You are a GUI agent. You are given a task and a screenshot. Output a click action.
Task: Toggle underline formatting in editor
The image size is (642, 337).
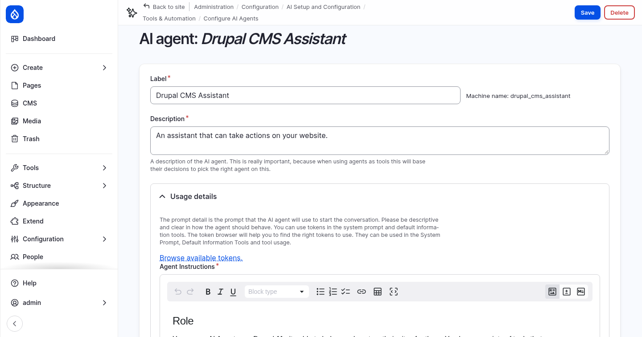click(x=233, y=292)
